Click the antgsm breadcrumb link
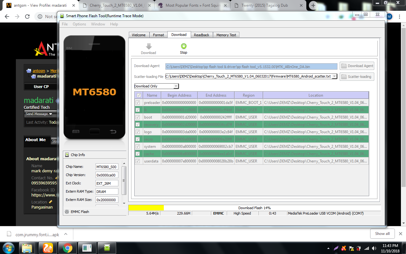406x254 pixels. (x=39, y=71)
